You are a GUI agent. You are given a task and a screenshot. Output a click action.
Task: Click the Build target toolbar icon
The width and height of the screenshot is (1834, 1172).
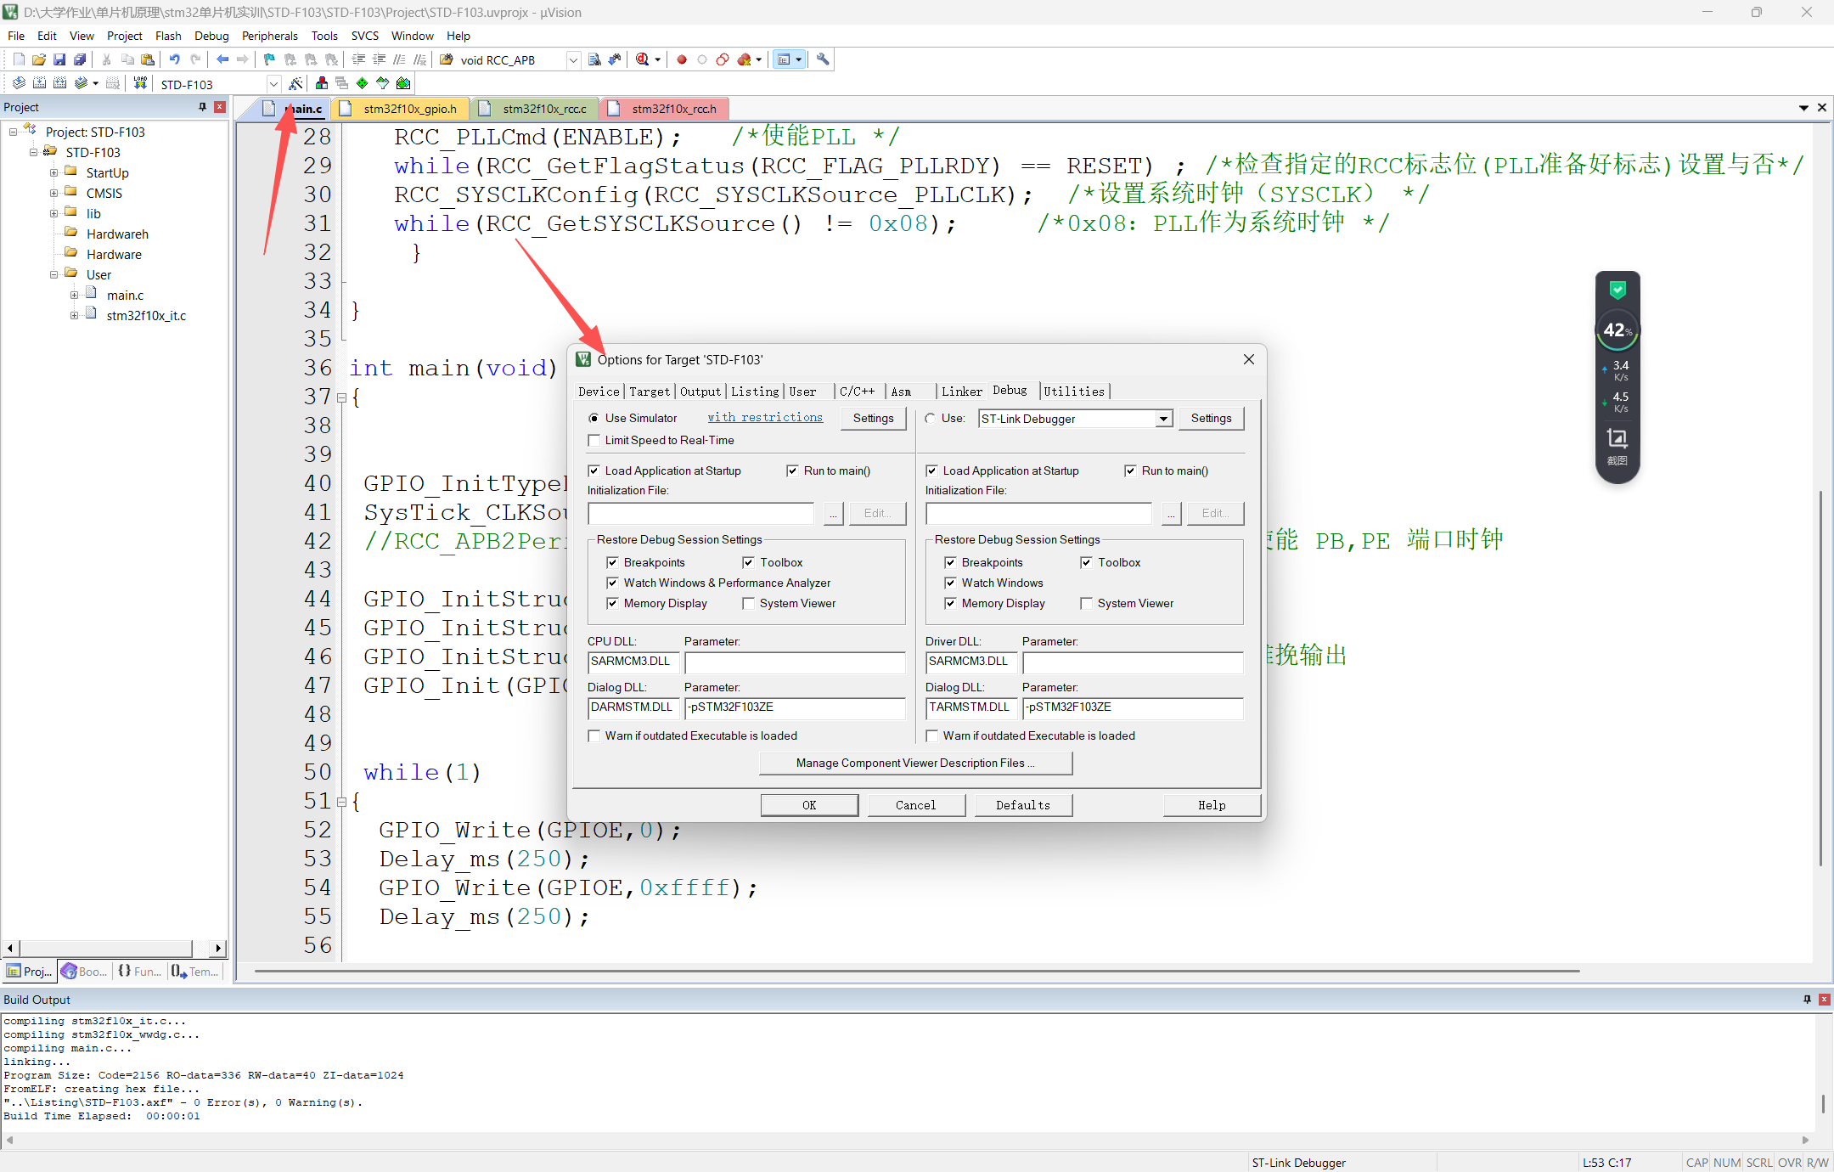click(39, 83)
